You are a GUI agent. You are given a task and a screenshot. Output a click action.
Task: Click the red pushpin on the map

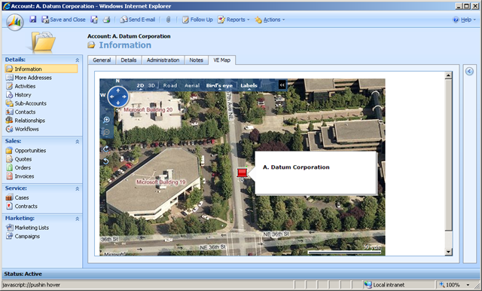click(x=243, y=173)
